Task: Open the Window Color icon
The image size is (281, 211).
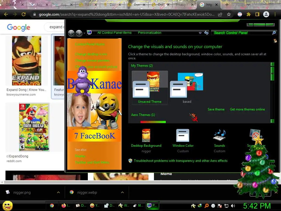Action: point(183,135)
